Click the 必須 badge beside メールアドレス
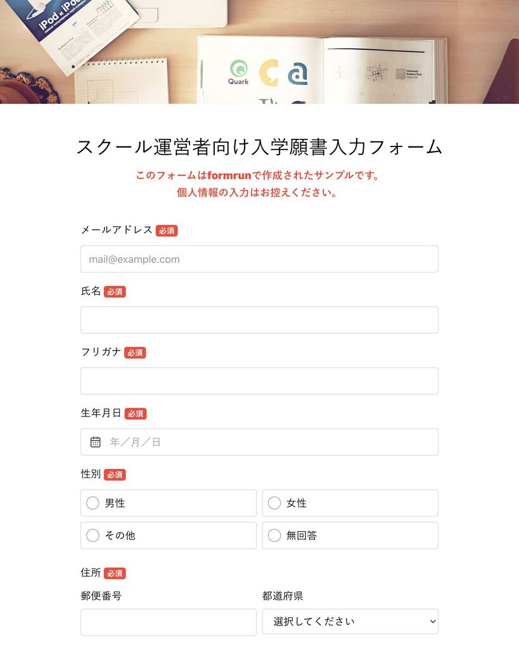This screenshot has width=519, height=649. [167, 231]
